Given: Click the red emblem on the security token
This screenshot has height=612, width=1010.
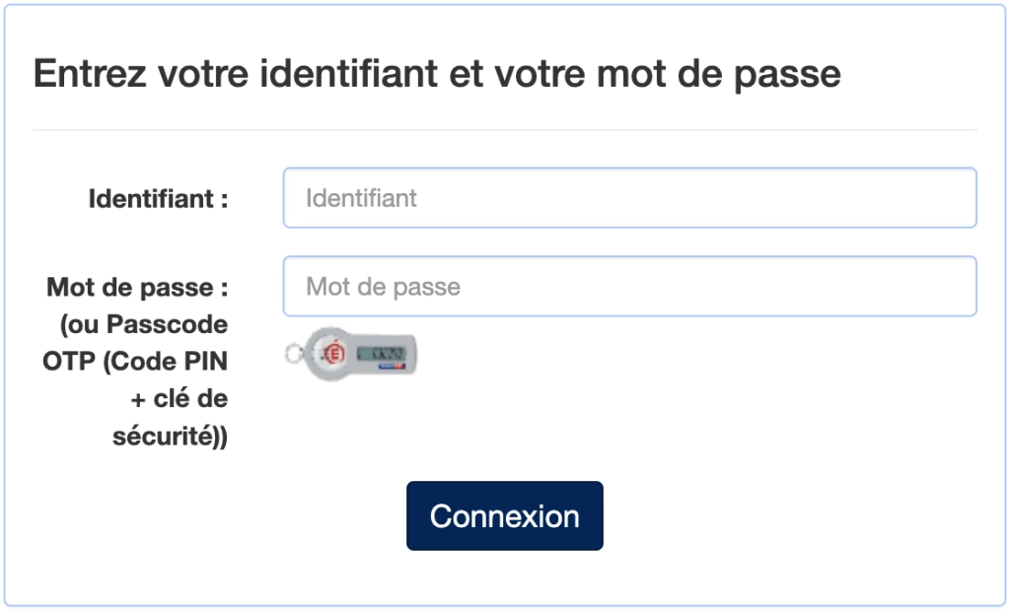Looking at the screenshot, I should tap(333, 353).
